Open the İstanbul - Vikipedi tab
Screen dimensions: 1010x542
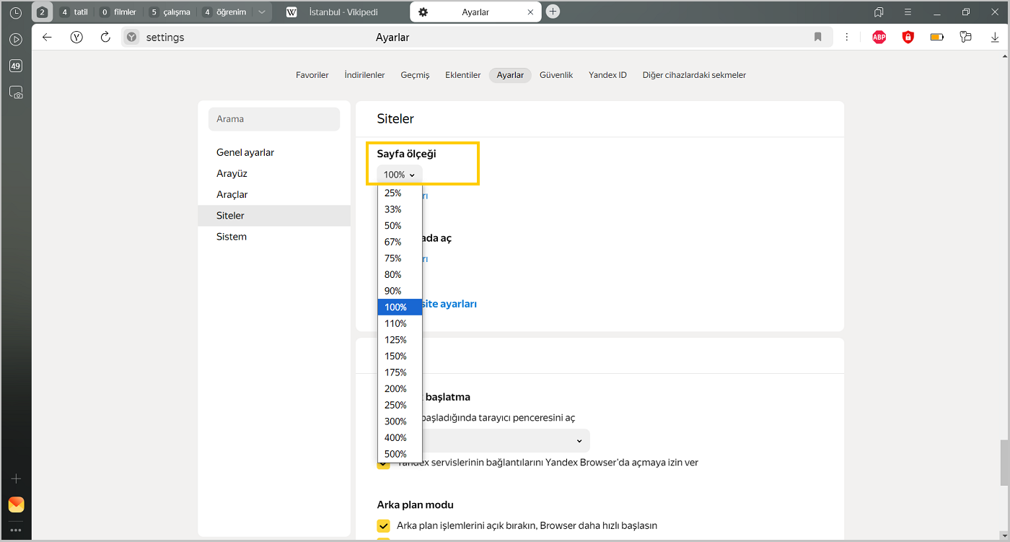point(342,12)
